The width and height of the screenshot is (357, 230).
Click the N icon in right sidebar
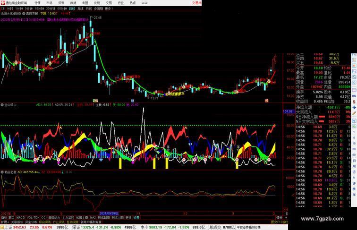pyautogui.click(x=354, y=178)
